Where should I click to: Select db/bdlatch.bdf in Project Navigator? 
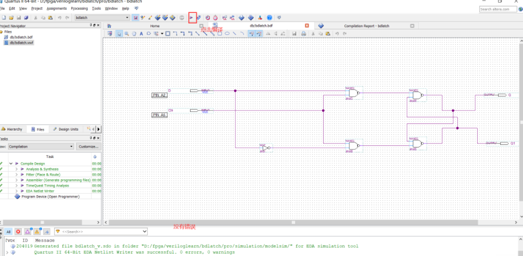coord(21,37)
